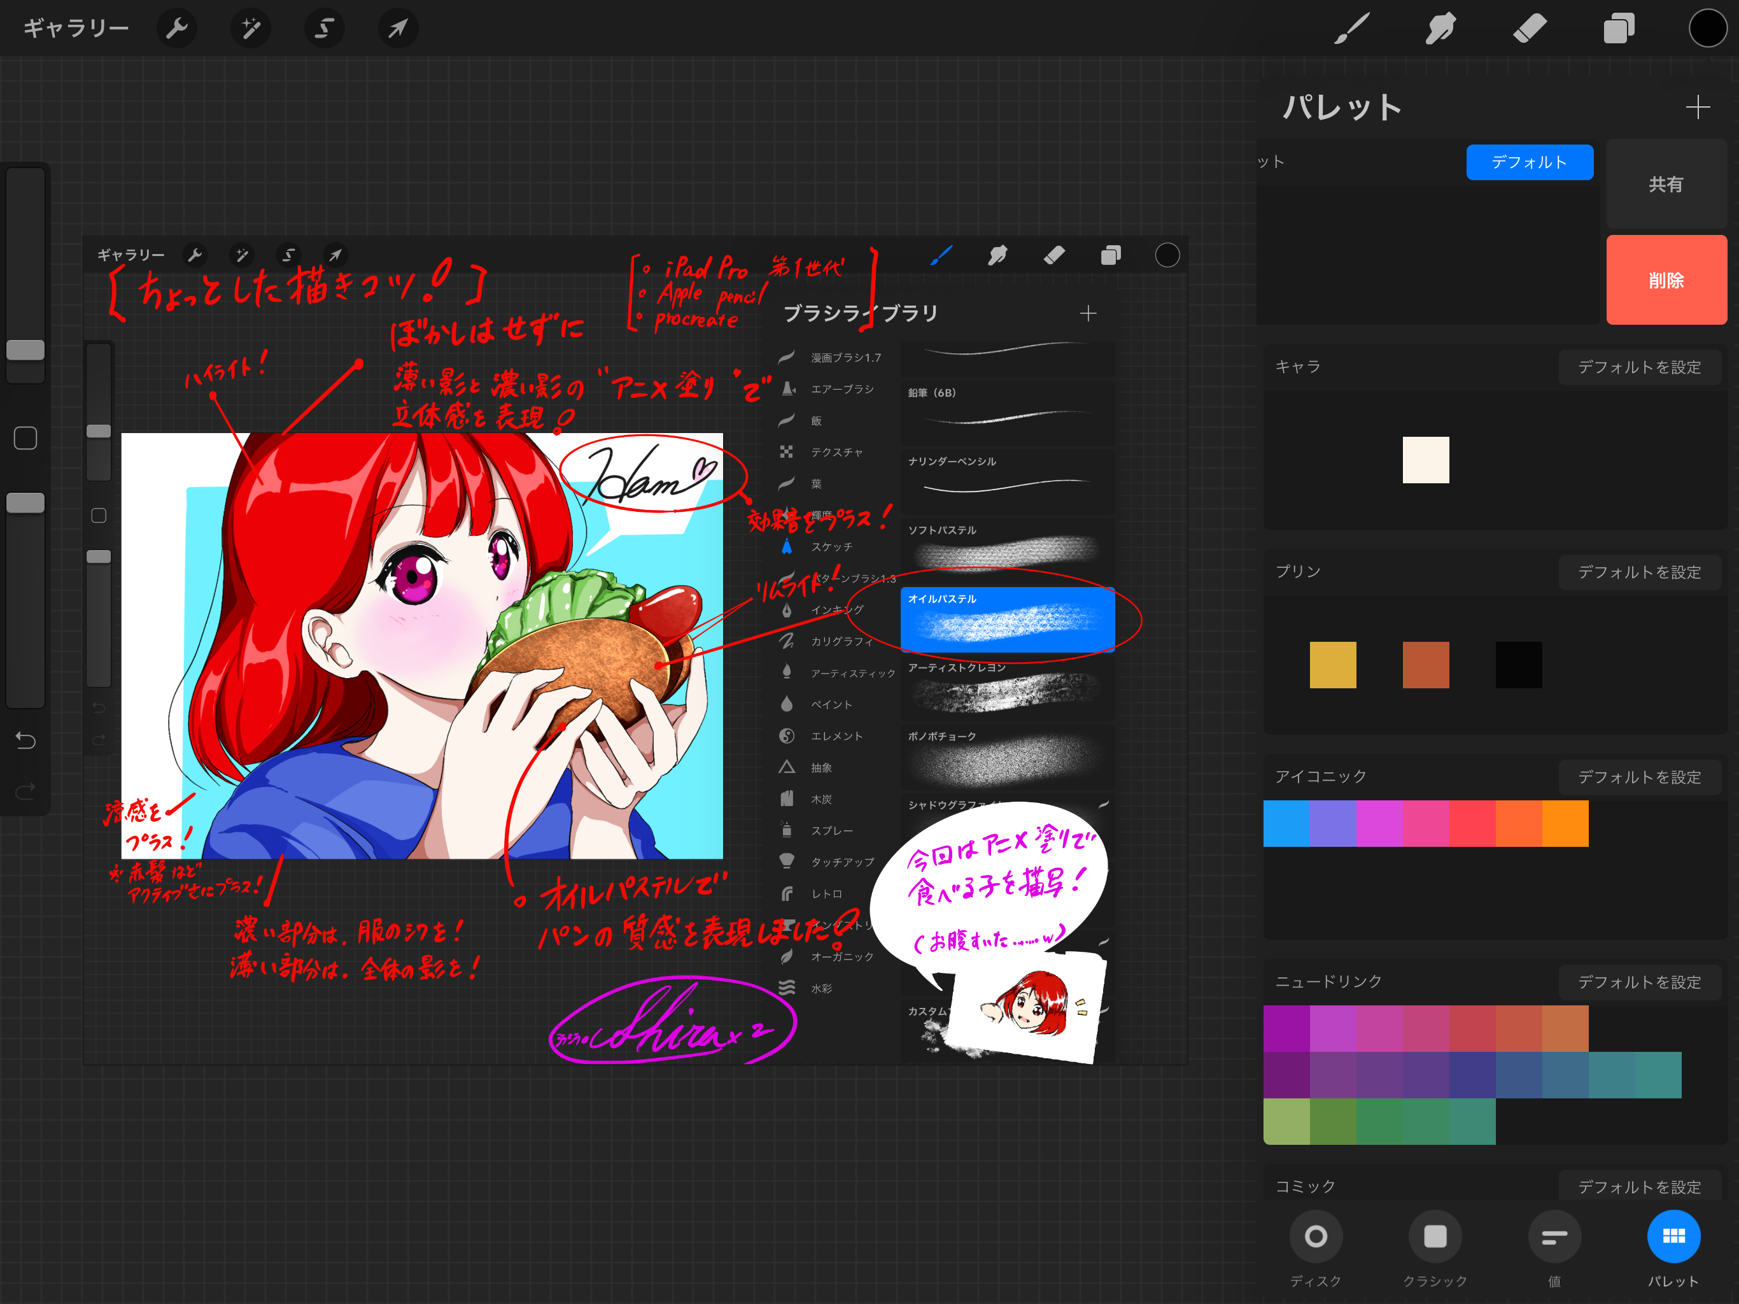The height and width of the screenshot is (1304, 1739).
Task: Select the プリン palette title
Action: [1297, 572]
